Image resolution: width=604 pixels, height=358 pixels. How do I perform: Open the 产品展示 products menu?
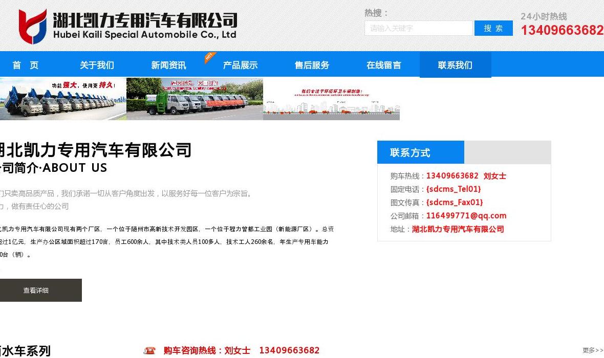pyautogui.click(x=240, y=65)
